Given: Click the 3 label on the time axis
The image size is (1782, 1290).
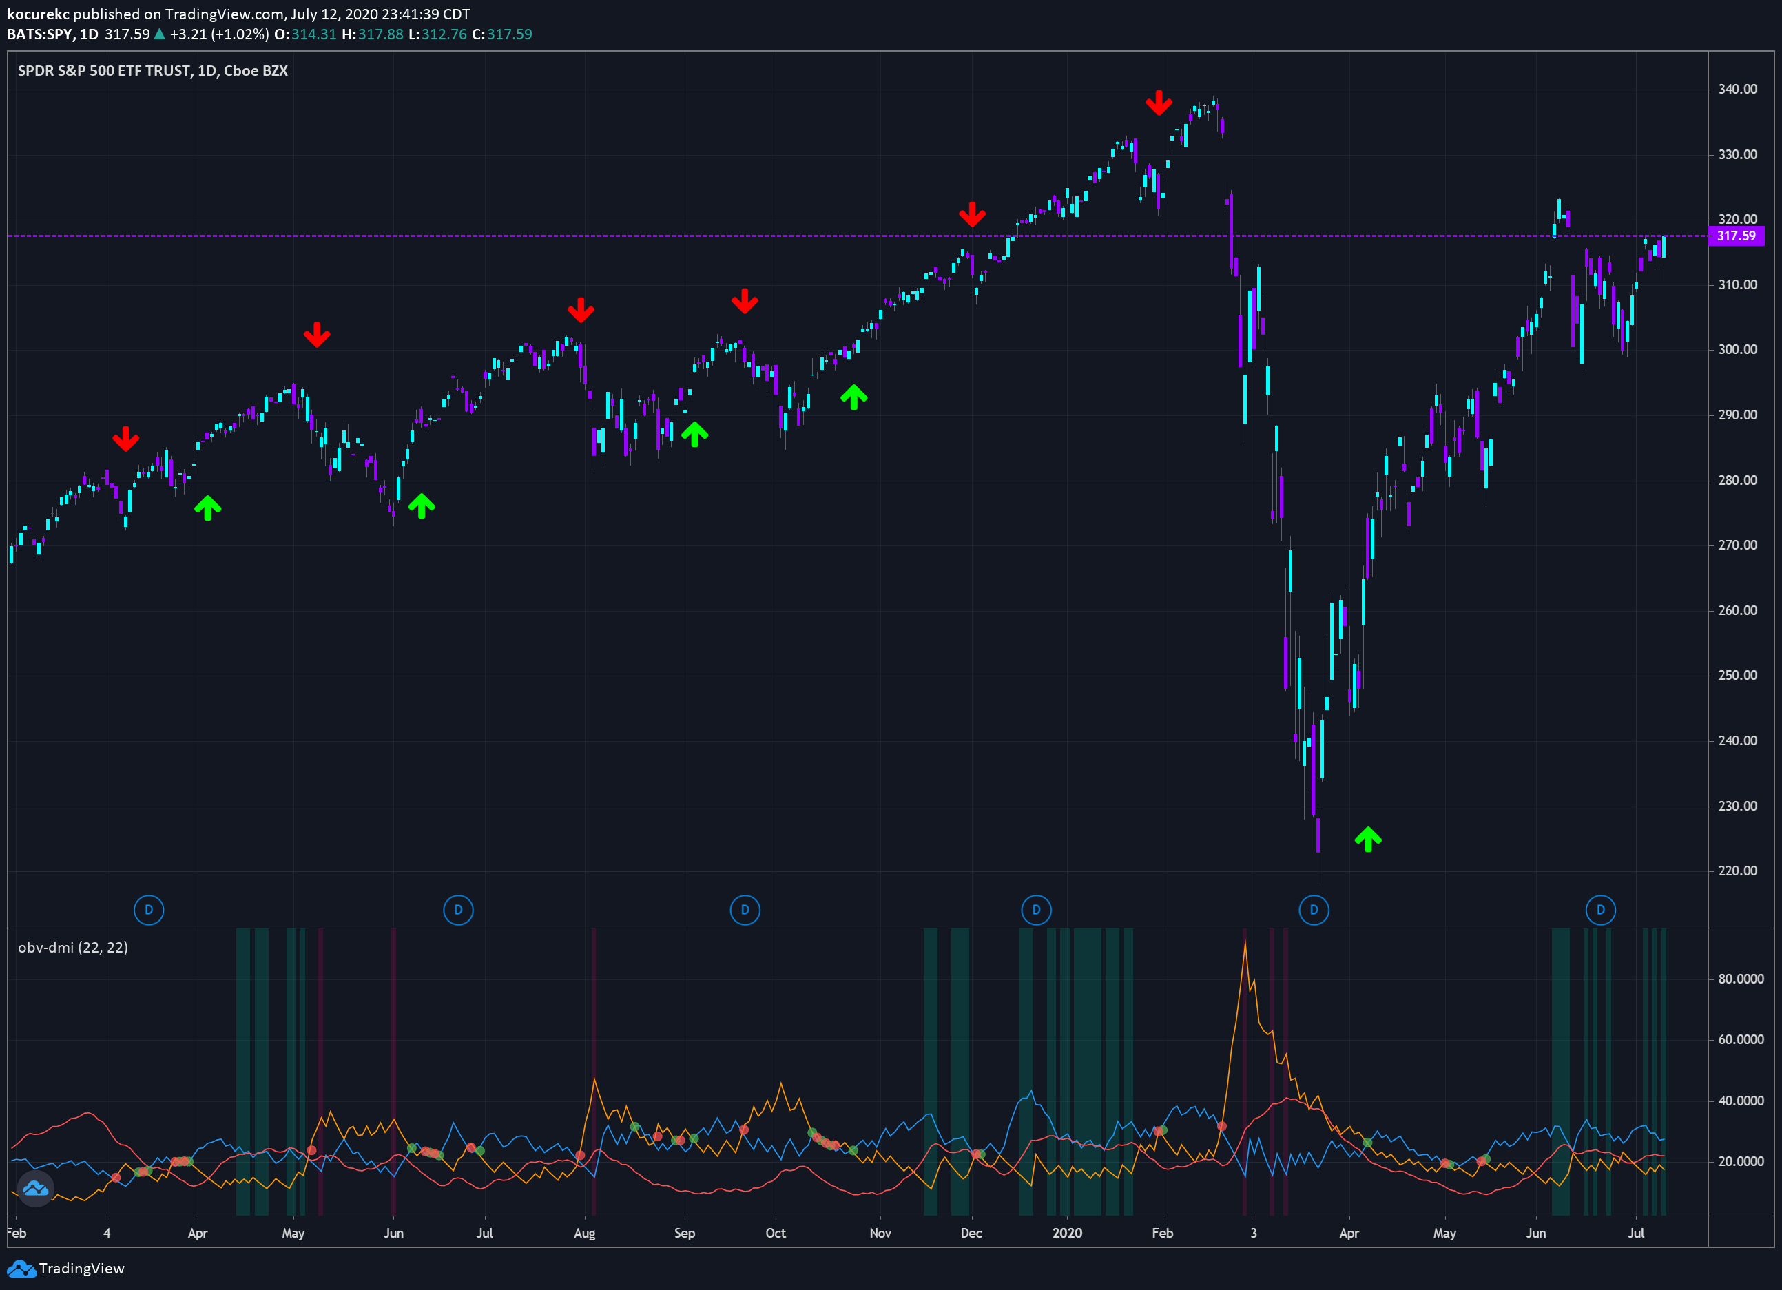Looking at the screenshot, I should tap(1253, 1233).
